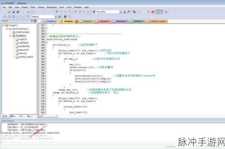Click editor horizontal scrollbar left arrow
The width and height of the screenshot is (225, 149).
[41, 116]
